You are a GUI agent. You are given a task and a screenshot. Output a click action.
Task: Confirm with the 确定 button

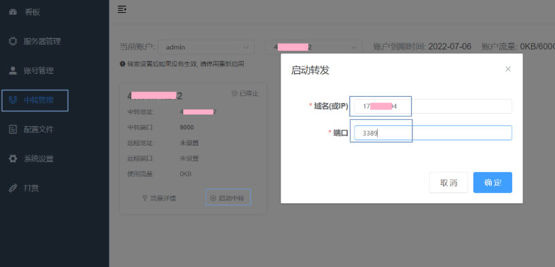493,182
